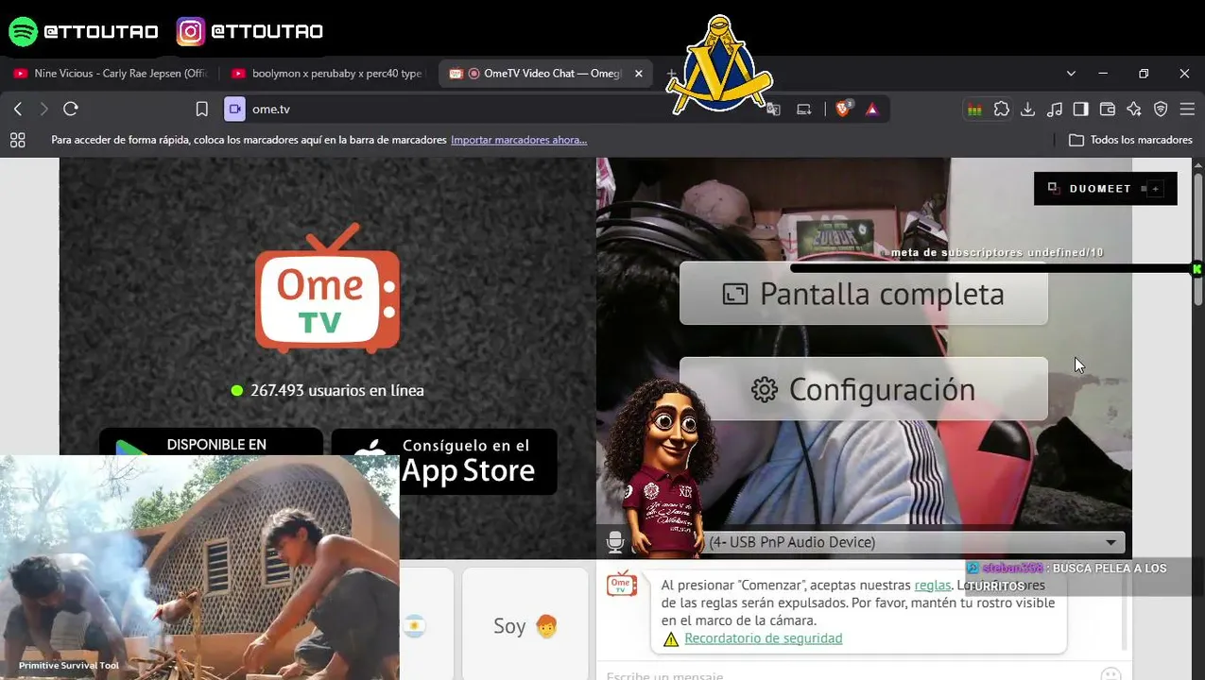This screenshot has height=680, width=1205.
Task: Click the 'meta de subscriptores' goal text
Action: pyautogui.click(x=997, y=253)
